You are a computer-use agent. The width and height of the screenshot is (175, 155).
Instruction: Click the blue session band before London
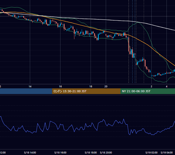click(x=26, y=91)
